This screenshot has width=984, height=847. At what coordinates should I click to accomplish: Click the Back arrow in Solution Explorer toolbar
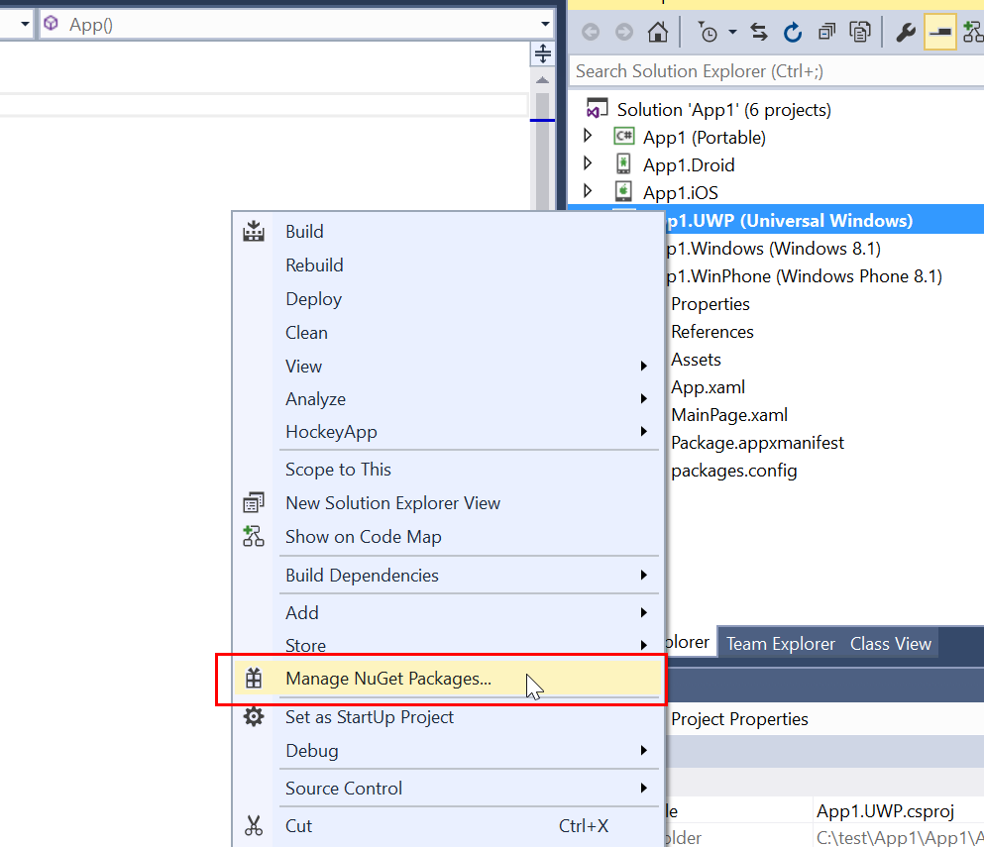coord(591,32)
